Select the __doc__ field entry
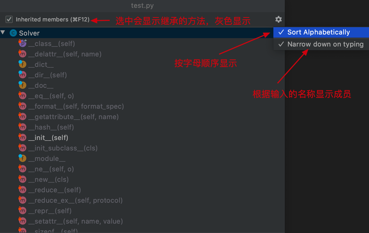The width and height of the screenshot is (369, 233). 41,85
